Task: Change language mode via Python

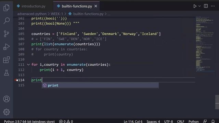Action: click(193, 122)
